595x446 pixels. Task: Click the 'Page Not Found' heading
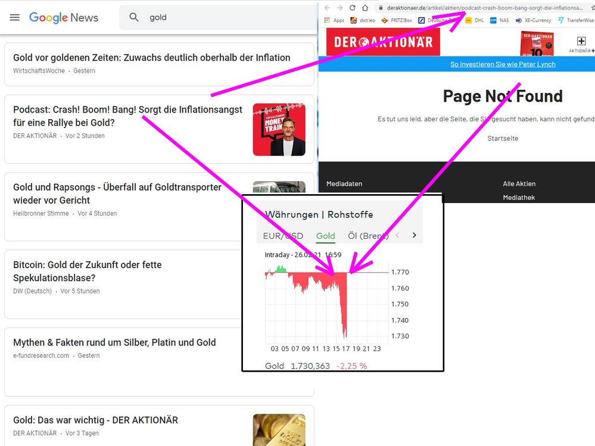[x=503, y=96]
